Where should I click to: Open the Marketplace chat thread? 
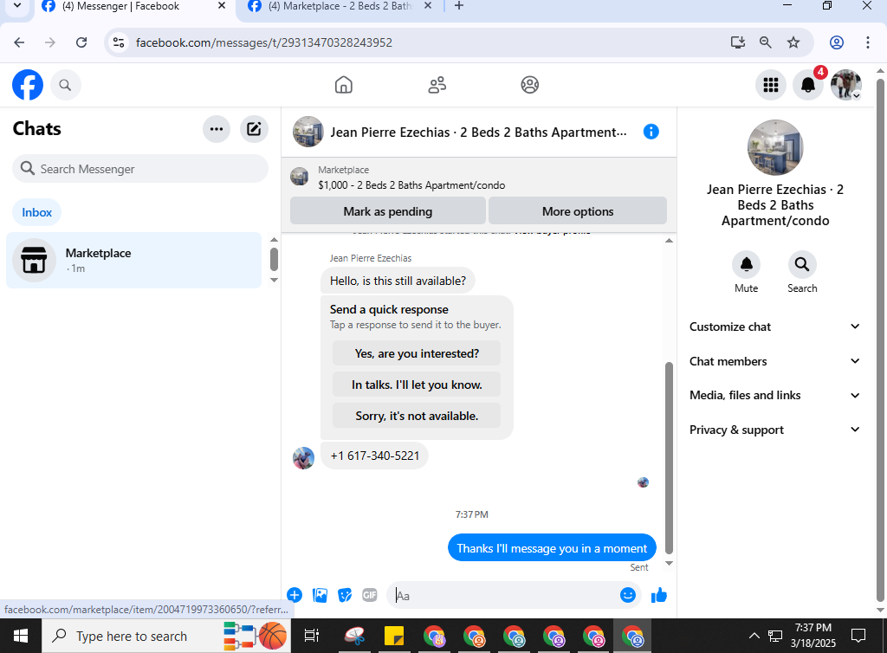tap(134, 260)
